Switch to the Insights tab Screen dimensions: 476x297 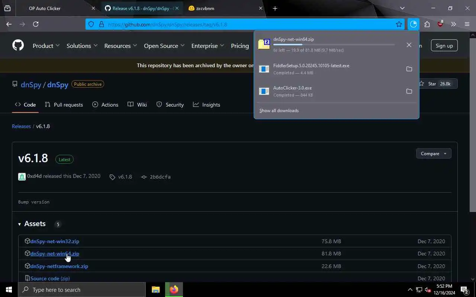[207, 105]
